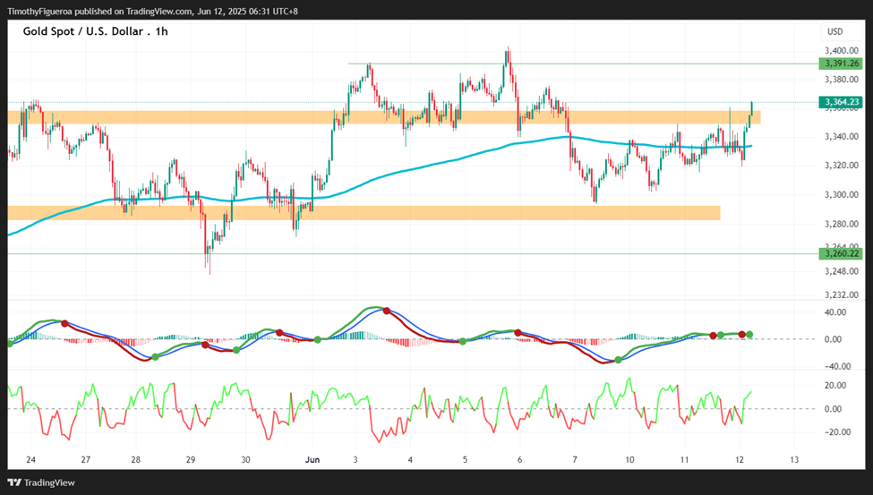
Task: Click the 0.00 value on the MACD scale
Action: point(833,339)
